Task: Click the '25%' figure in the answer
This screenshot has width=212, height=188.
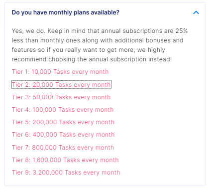Action: (x=182, y=31)
